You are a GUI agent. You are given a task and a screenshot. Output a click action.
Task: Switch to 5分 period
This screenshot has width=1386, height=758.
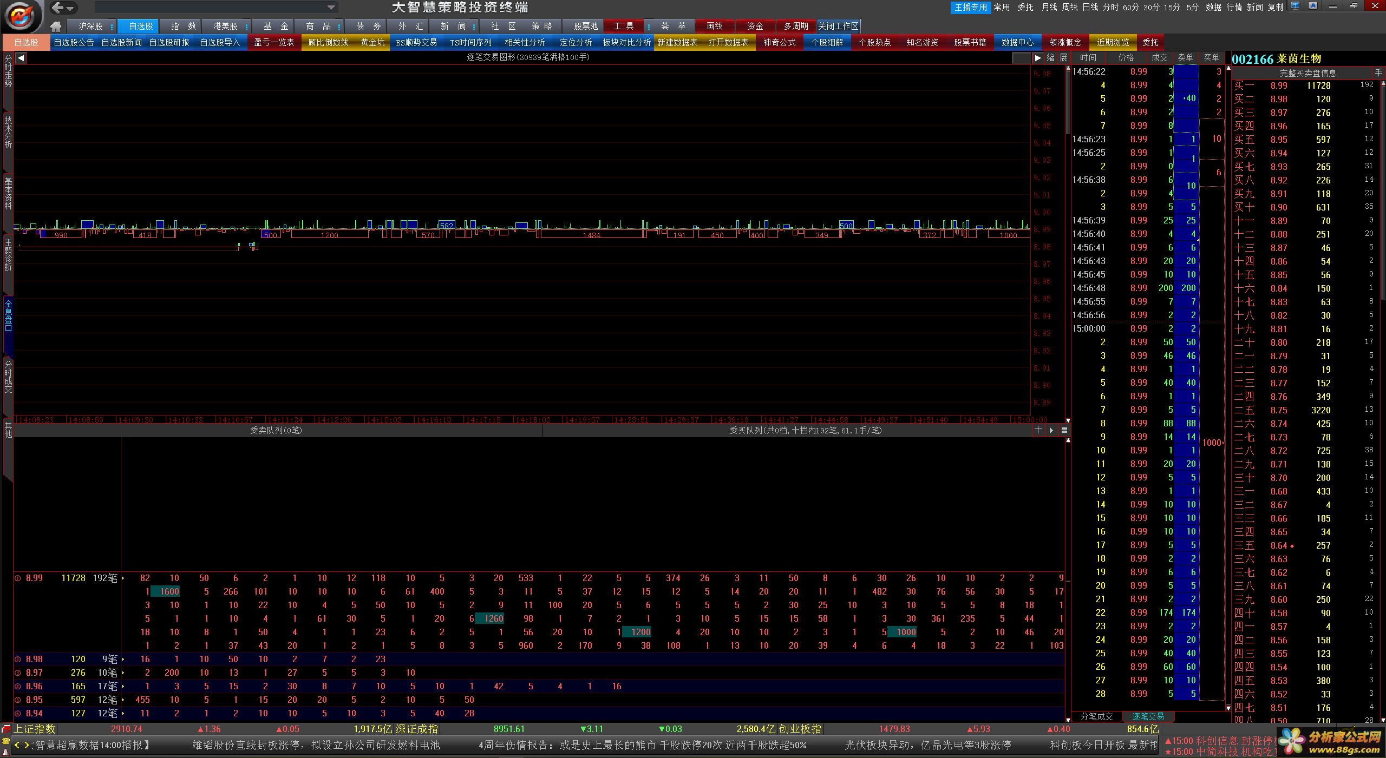pyautogui.click(x=1193, y=7)
